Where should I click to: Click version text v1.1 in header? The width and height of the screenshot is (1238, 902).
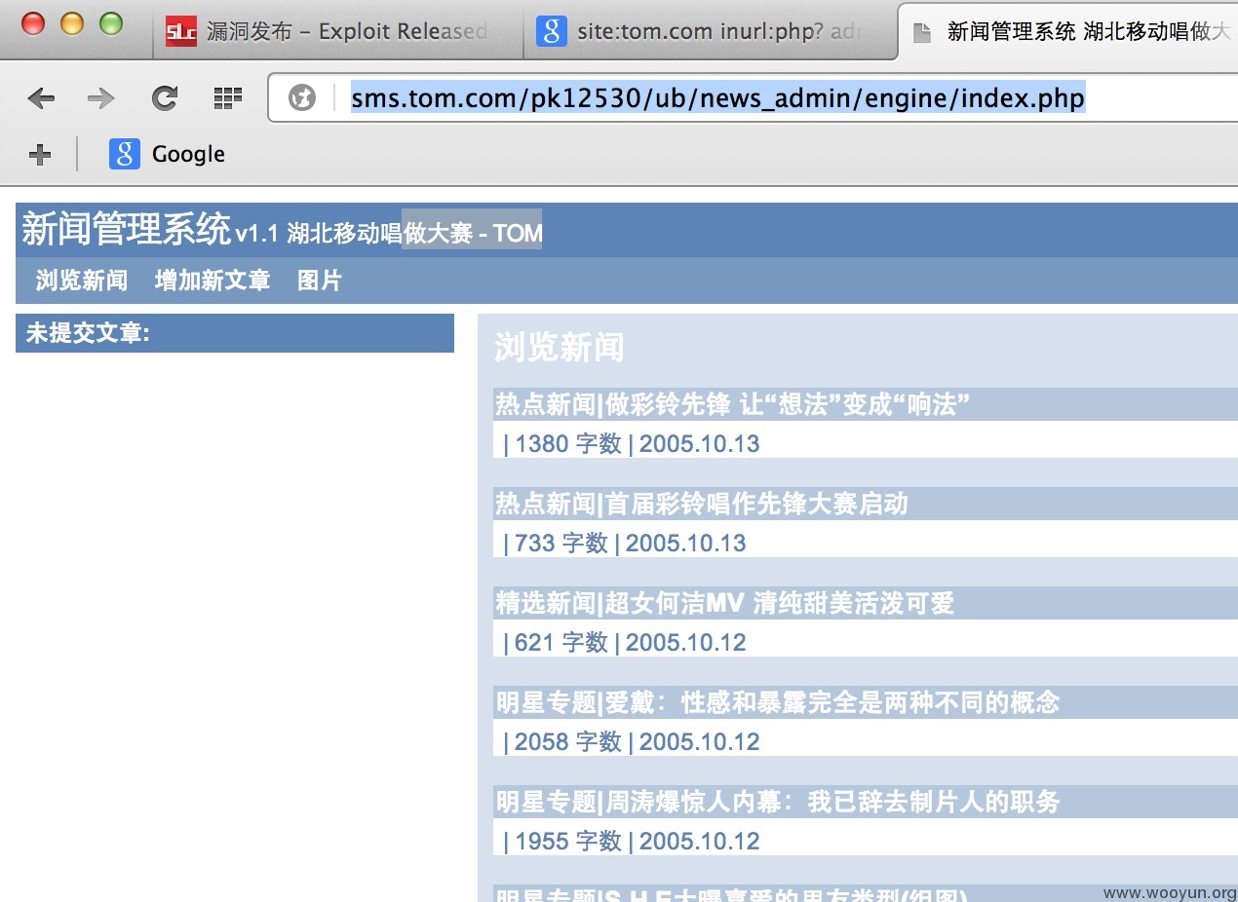click(x=257, y=234)
